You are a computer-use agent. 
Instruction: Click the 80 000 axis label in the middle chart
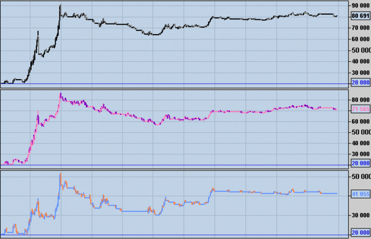pyautogui.click(x=360, y=100)
